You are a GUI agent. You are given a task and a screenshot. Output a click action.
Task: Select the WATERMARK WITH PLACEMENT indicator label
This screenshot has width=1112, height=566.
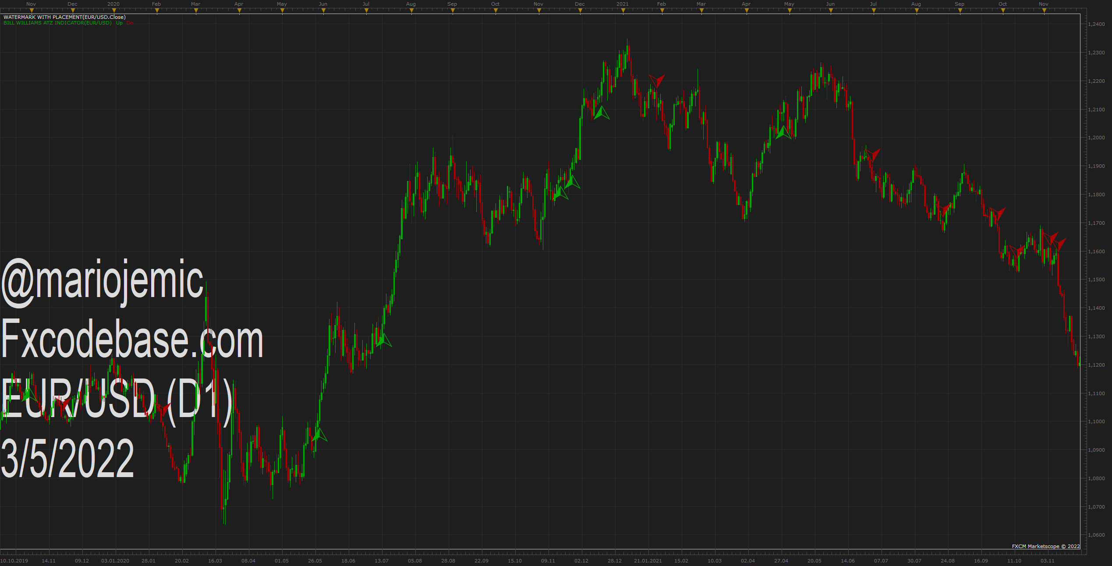pos(64,17)
